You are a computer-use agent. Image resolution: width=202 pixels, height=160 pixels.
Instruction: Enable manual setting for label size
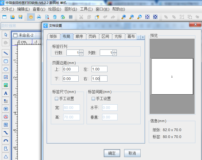click(x=56, y=99)
